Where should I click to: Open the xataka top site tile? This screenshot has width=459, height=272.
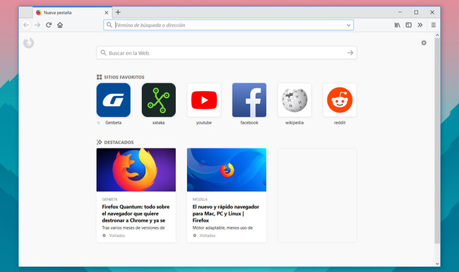[x=159, y=100]
